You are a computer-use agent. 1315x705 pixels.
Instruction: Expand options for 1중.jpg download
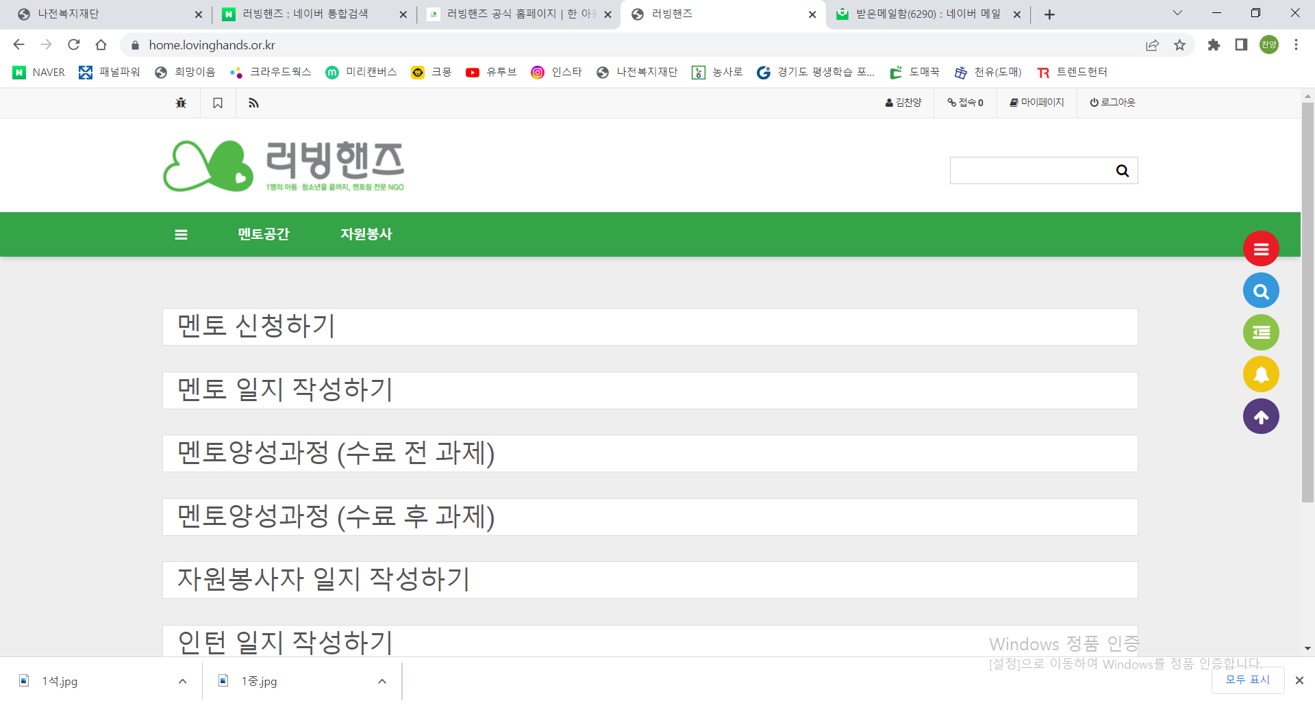(x=381, y=681)
